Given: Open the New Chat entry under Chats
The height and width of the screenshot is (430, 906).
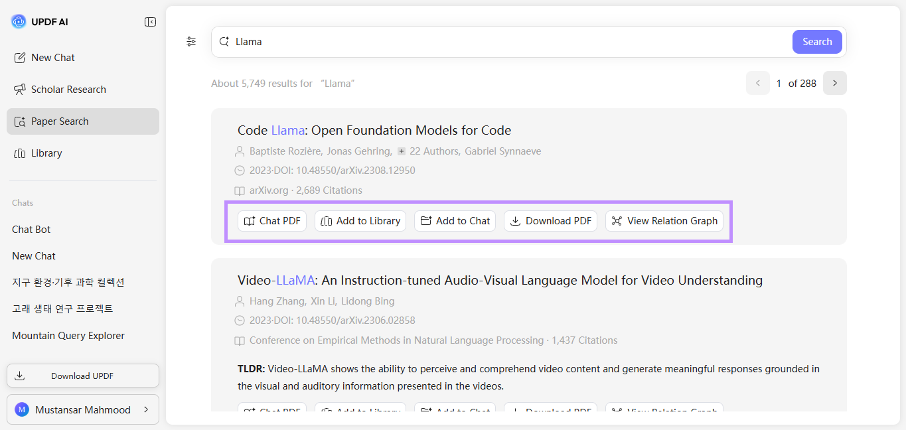Looking at the screenshot, I should tap(34, 256).
